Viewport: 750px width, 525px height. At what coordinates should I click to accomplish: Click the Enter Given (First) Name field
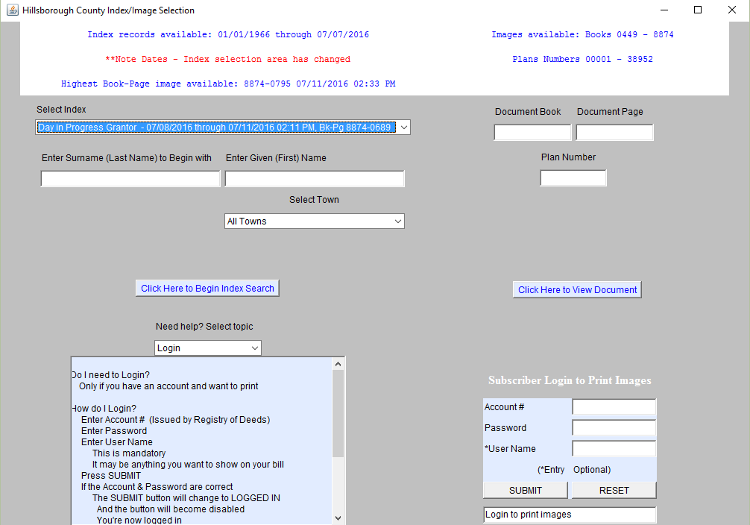tap(314, 178)
